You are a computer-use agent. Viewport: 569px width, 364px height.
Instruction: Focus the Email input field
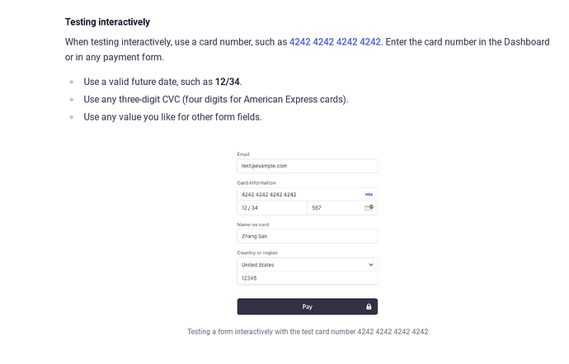point(307,166)
